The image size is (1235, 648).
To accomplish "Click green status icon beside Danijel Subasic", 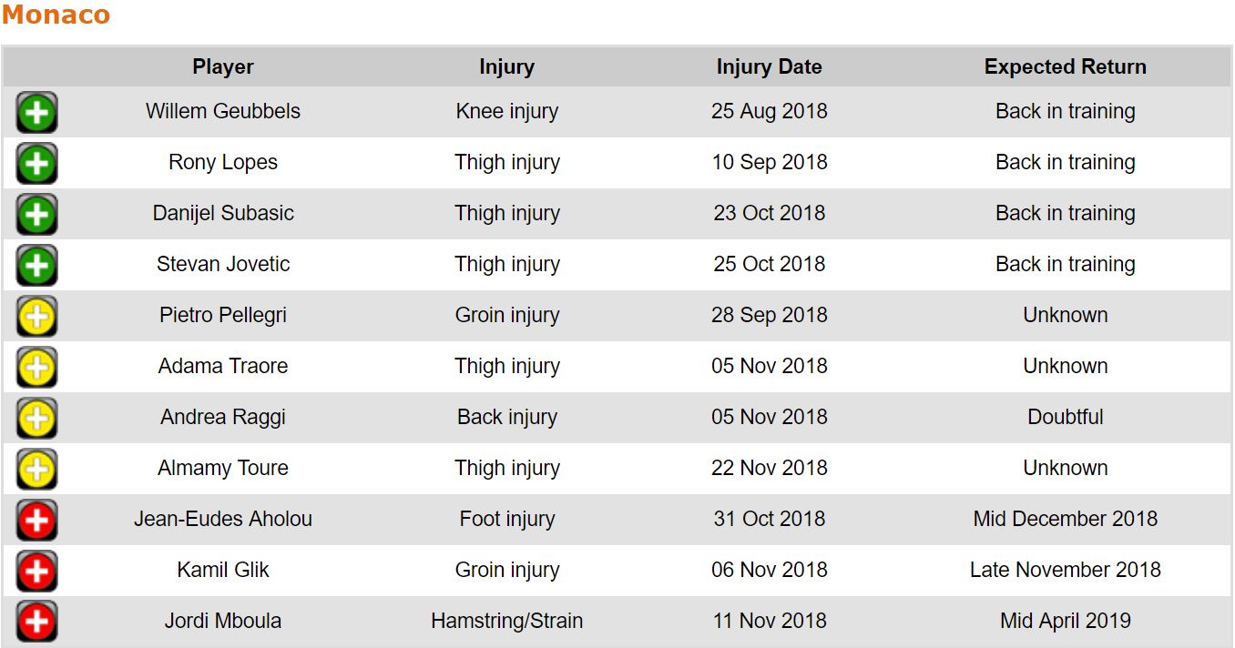I will (x=36, y=215).
